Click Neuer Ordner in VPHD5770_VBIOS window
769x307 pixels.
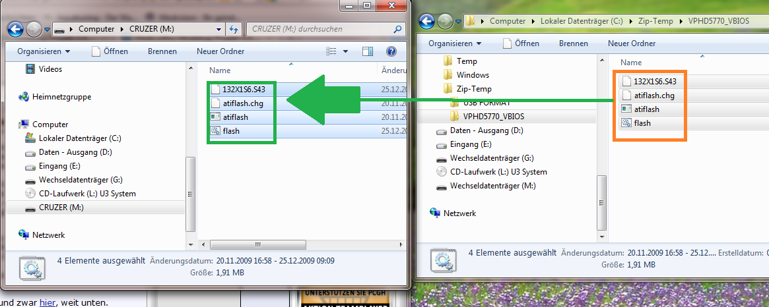[x=632, y=43]
